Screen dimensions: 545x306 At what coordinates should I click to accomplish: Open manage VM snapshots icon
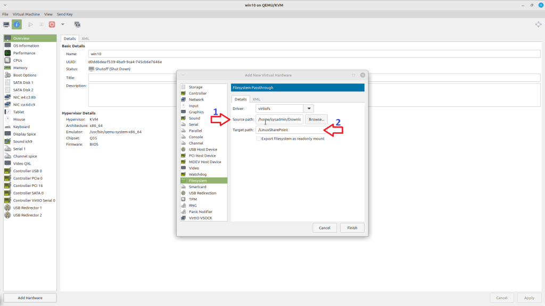tap(77, 24)
